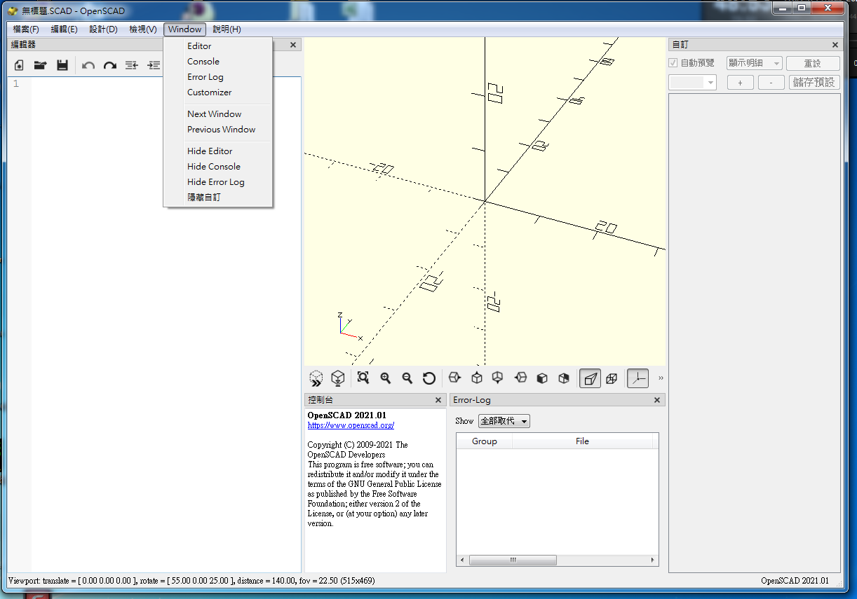
Task: Save the file with the floppy disk icon
Action: tap(62, 65)
